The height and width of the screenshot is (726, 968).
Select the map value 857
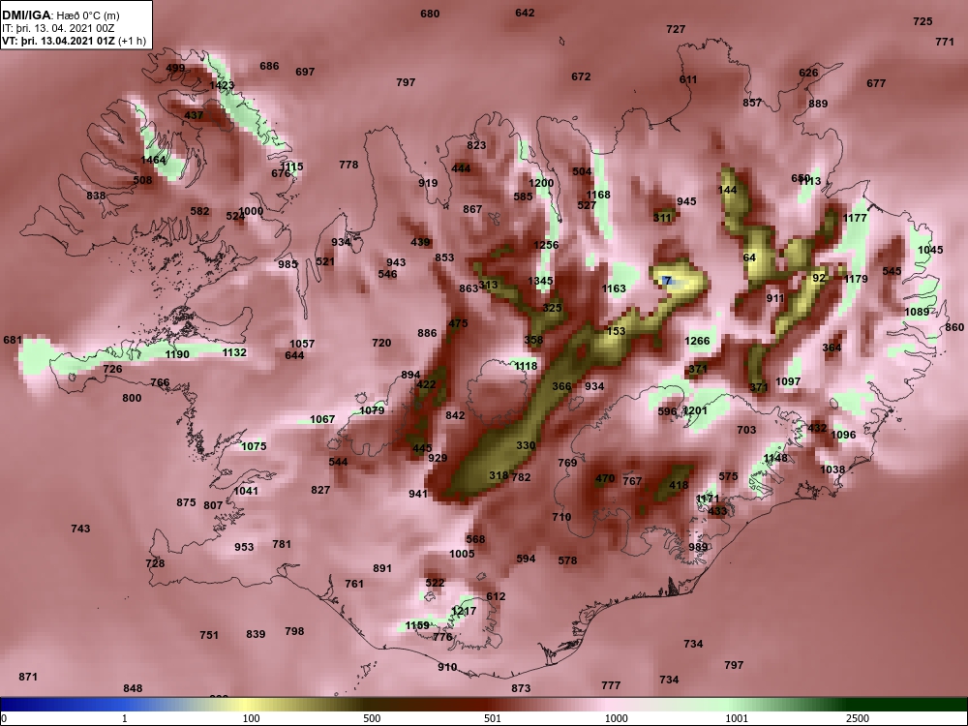coord(752,104)
